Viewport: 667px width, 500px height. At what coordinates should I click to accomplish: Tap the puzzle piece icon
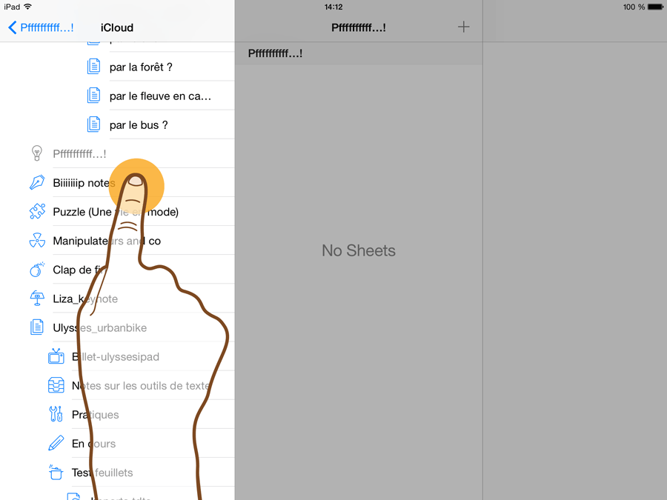point(37,211)
